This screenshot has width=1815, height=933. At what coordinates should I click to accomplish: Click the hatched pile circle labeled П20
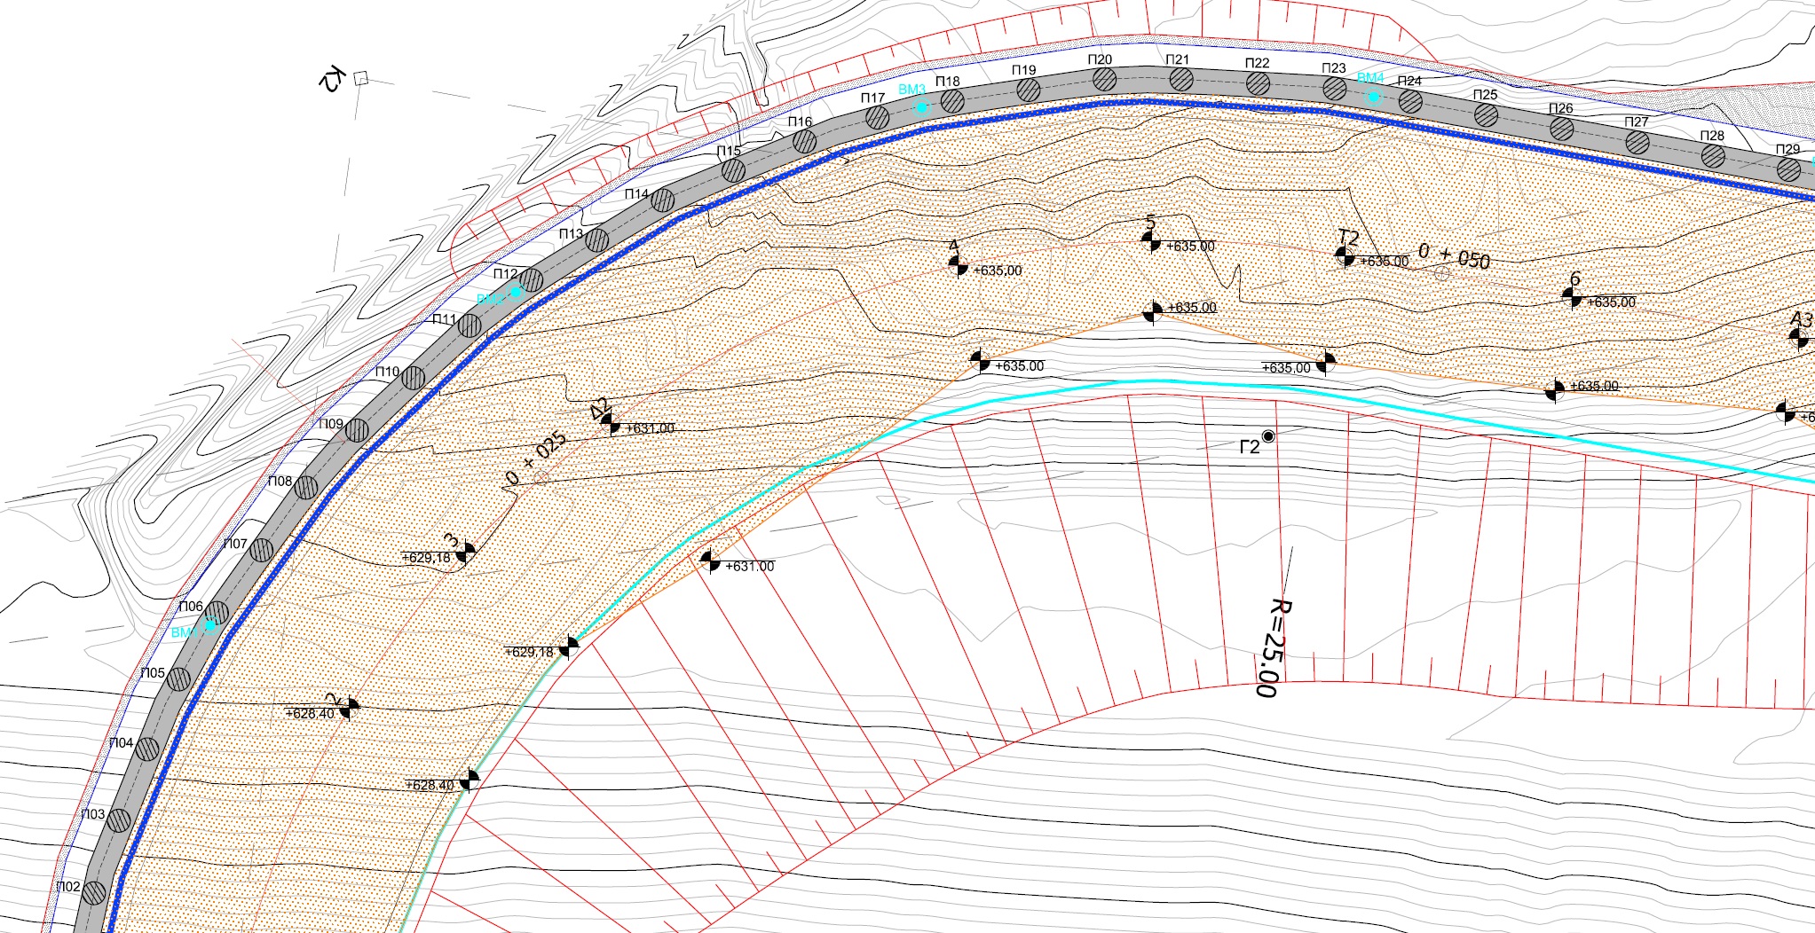1104,80
